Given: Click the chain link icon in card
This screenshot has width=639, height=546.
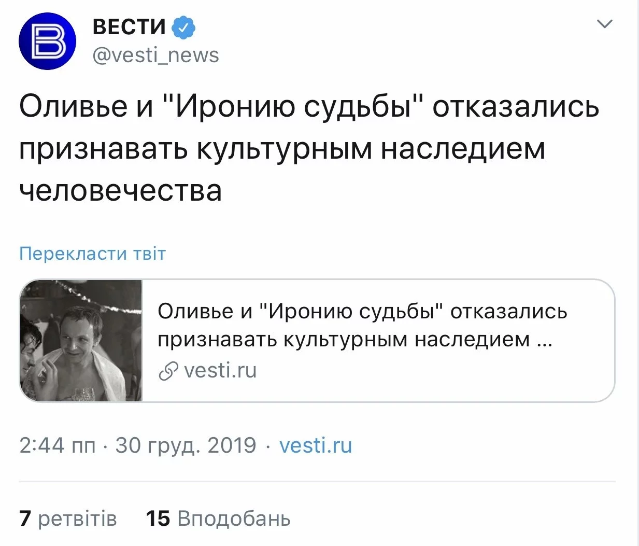Looking at the screenshot, I should [x=168, y=371].
